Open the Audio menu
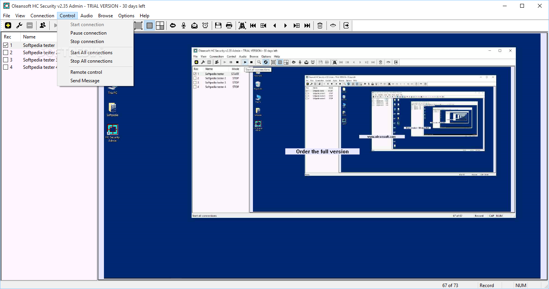 [87, 16]
